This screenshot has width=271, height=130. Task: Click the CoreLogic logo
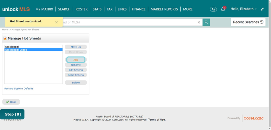click(x=254, y=118)
